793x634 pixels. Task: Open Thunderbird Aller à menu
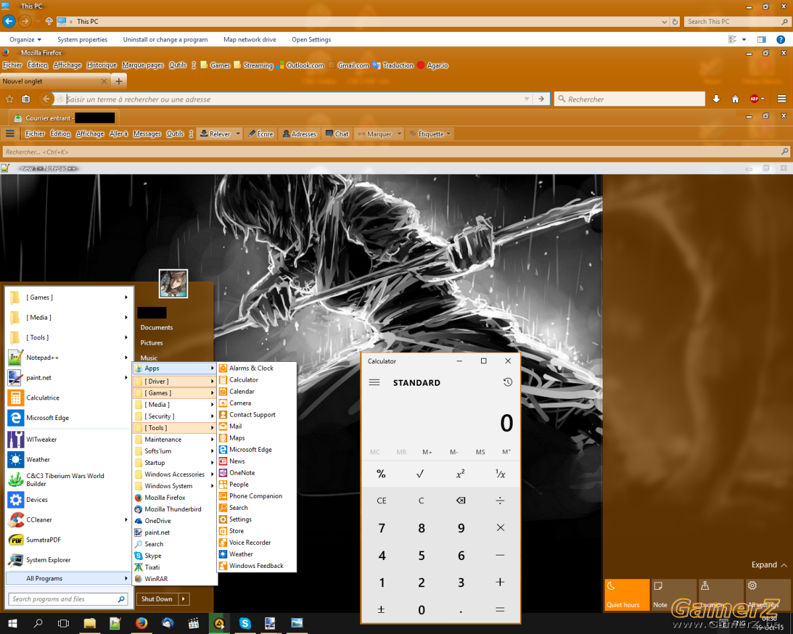119,133
